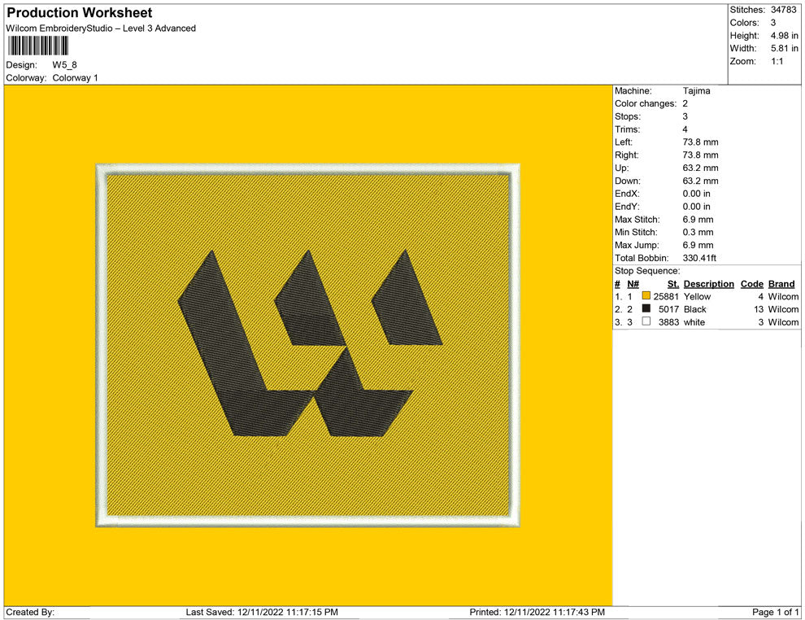
Task: Click the Description column header
Action: tap(708, 283)
